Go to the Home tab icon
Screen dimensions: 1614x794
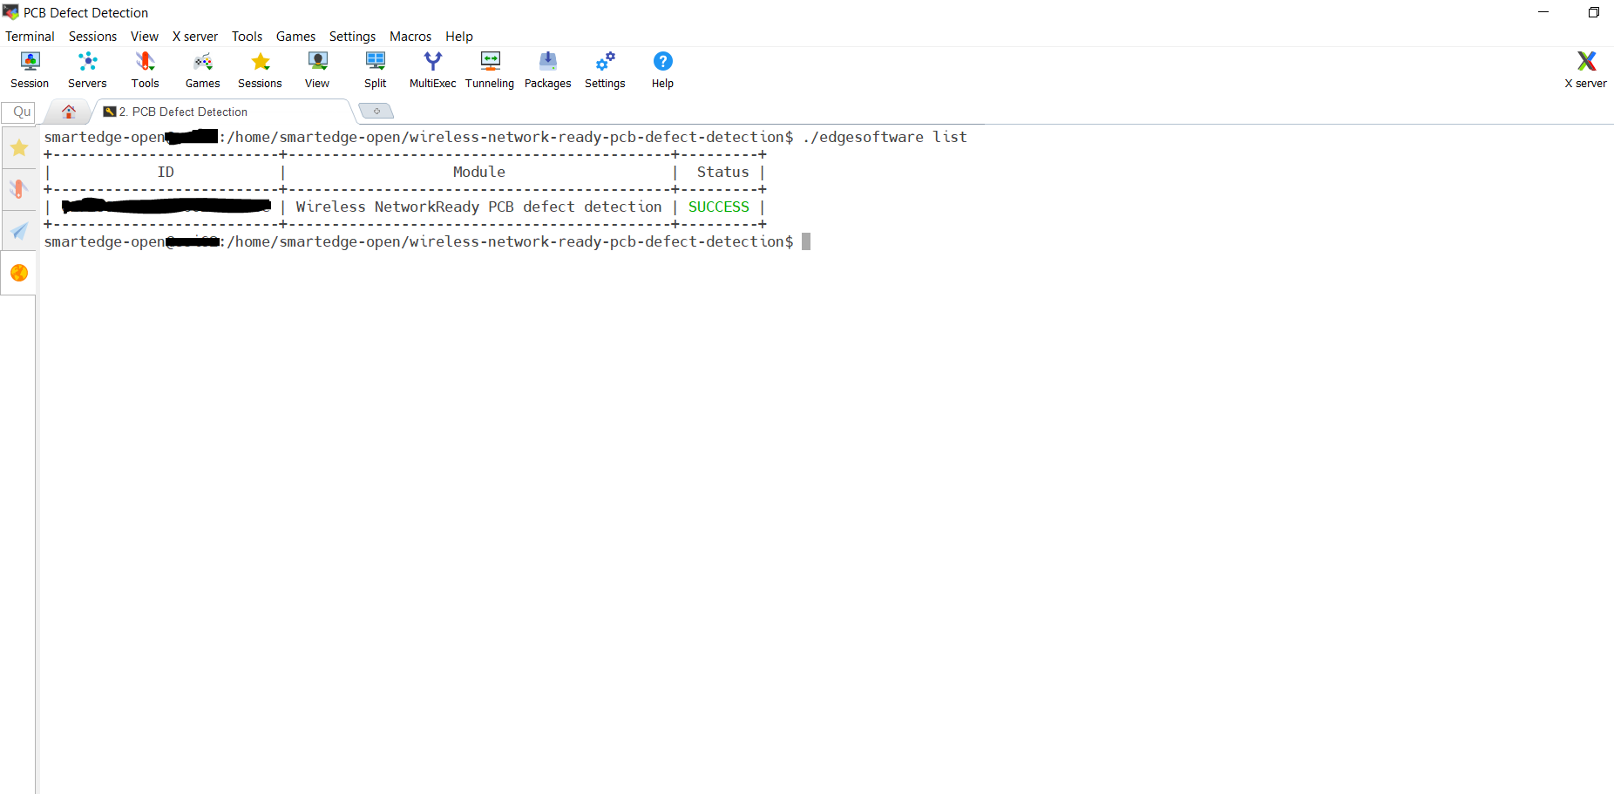(x=69, y=112)
